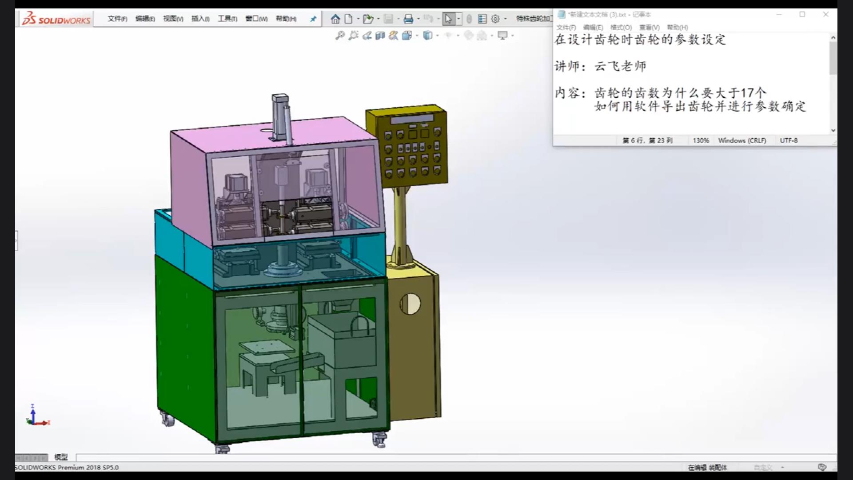
Task: Open SolidWorks 插入(I) menu
Action: tap(200, 19)
